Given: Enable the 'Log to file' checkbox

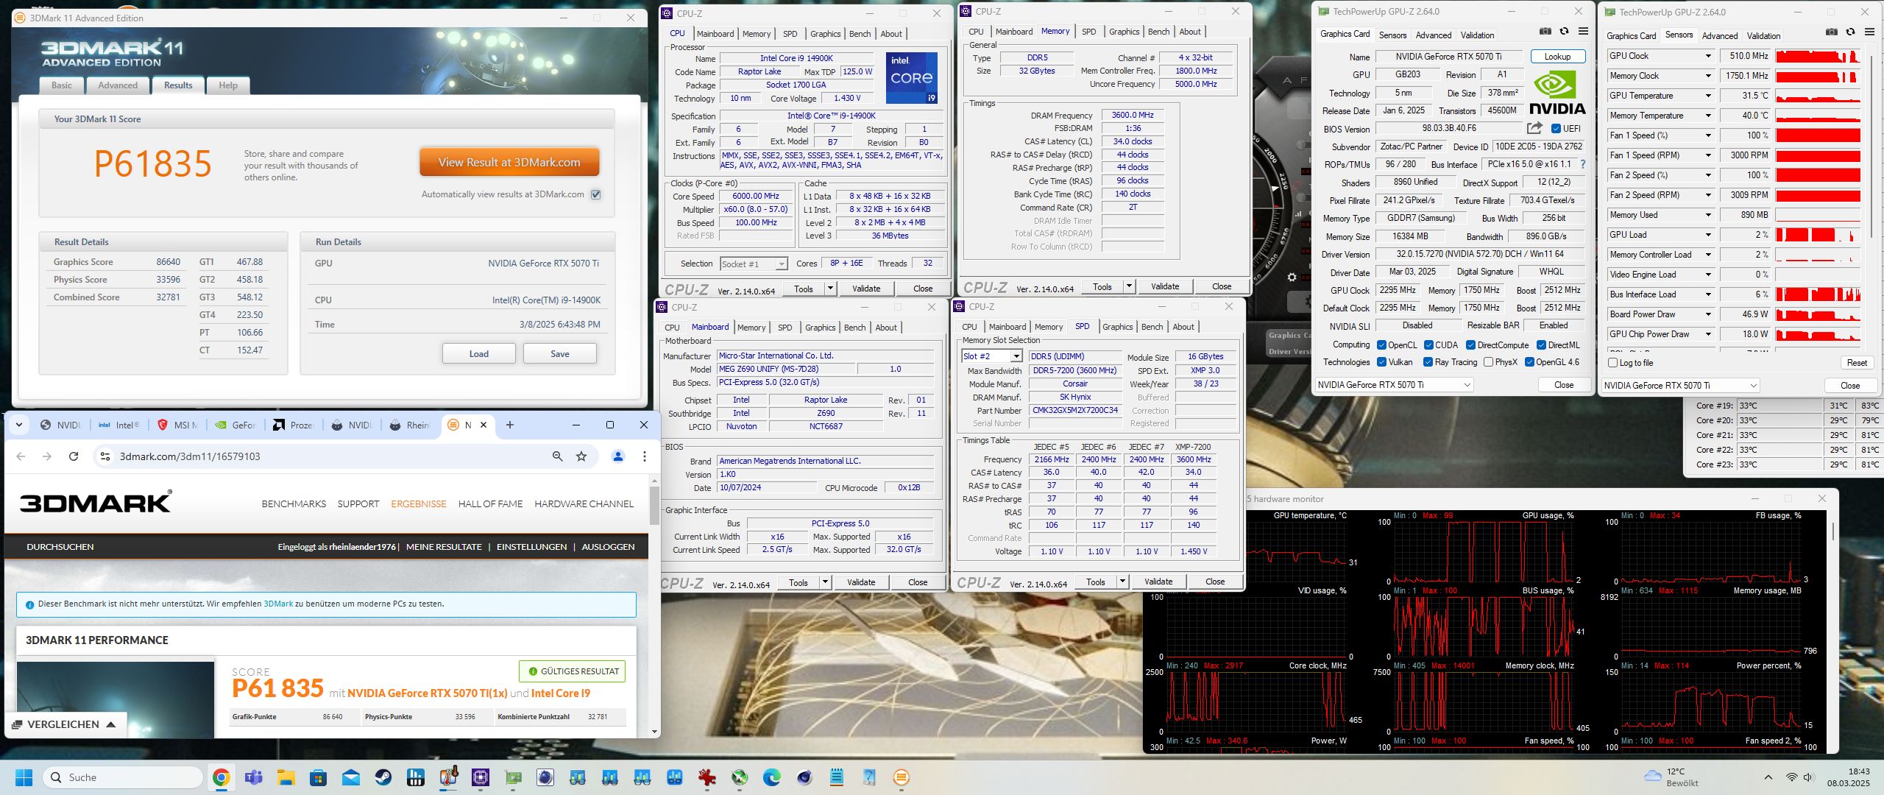Looking at the screenshot, I should (1613, 363).
